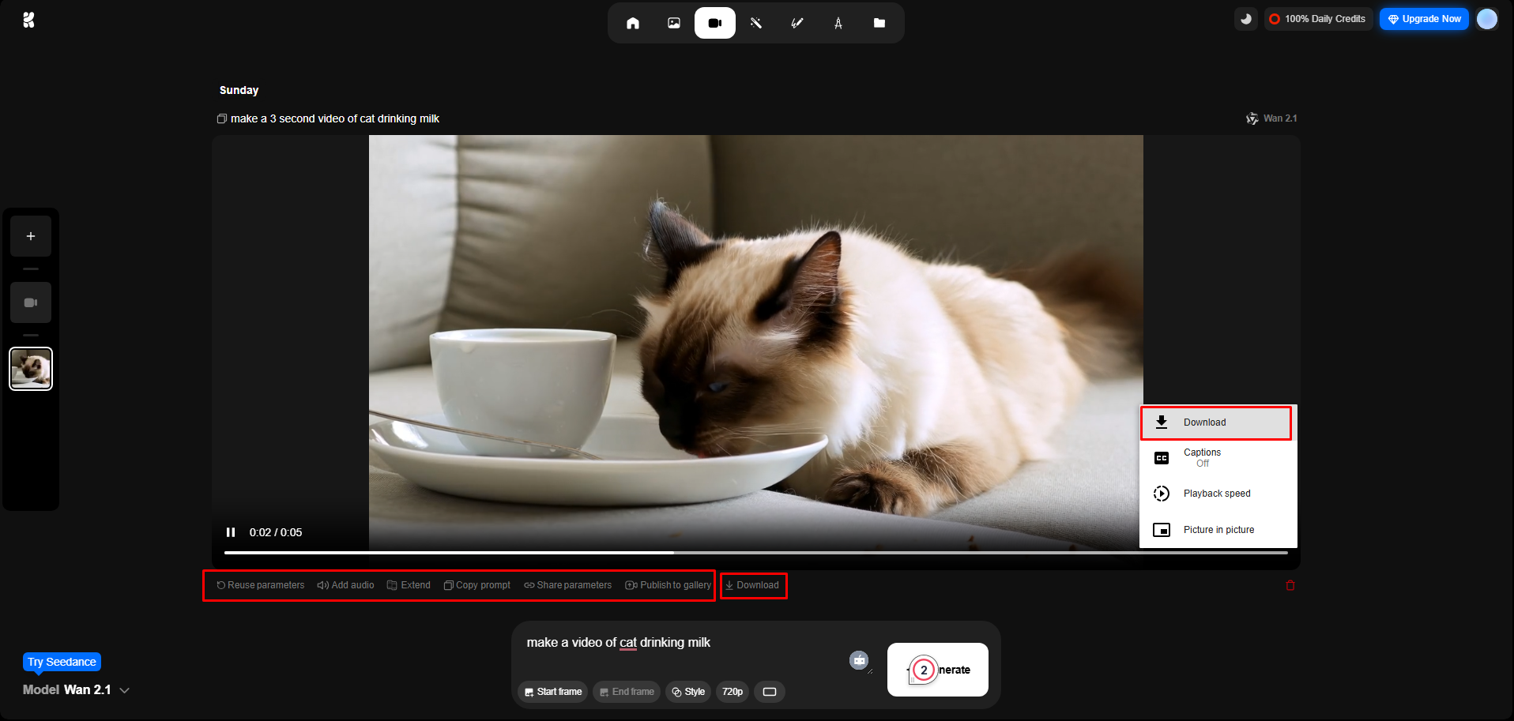The height and width of the screenshot is (721, 1514).
Task: Click the 0:02 / 0:05 time display
Action: [276, 532]
